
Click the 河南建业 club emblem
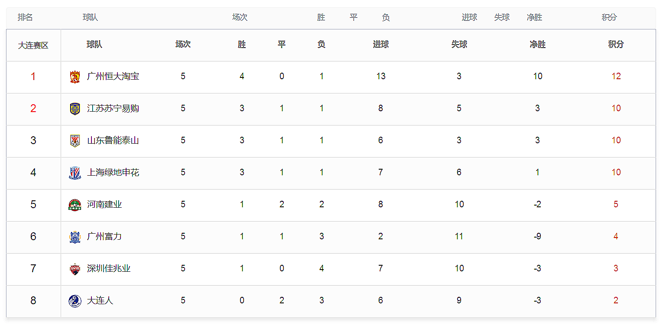(x=75, y=205)
